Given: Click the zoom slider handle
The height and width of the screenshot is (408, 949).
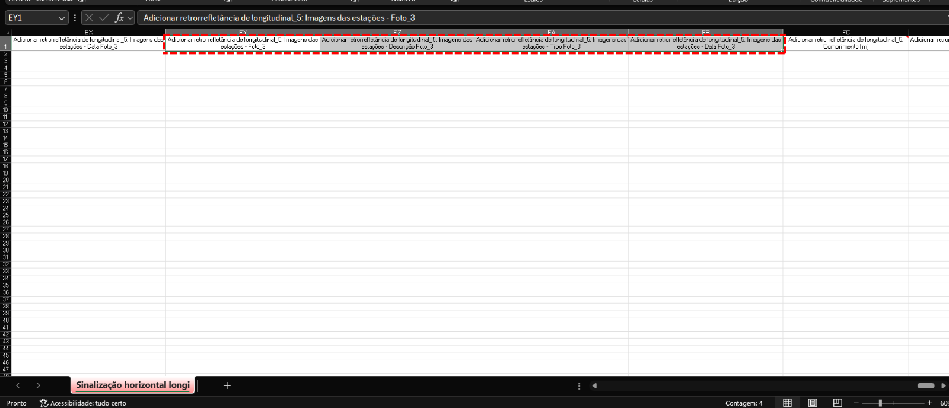Looking at the screenshot, I should tap(880, 403).
